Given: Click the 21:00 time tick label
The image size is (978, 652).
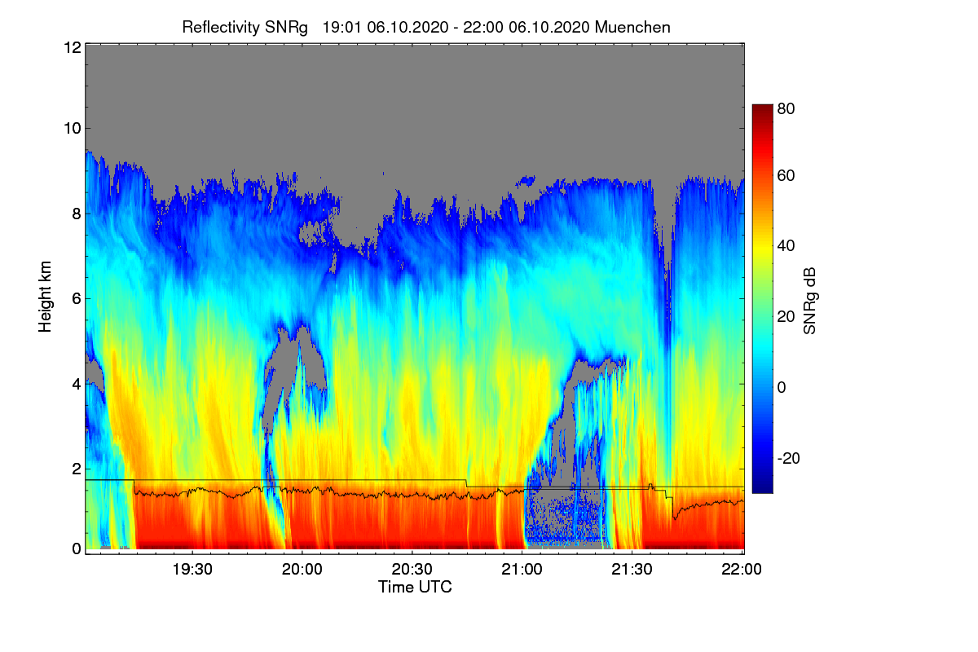Looking at the screenshot, I should coord(522,570).
